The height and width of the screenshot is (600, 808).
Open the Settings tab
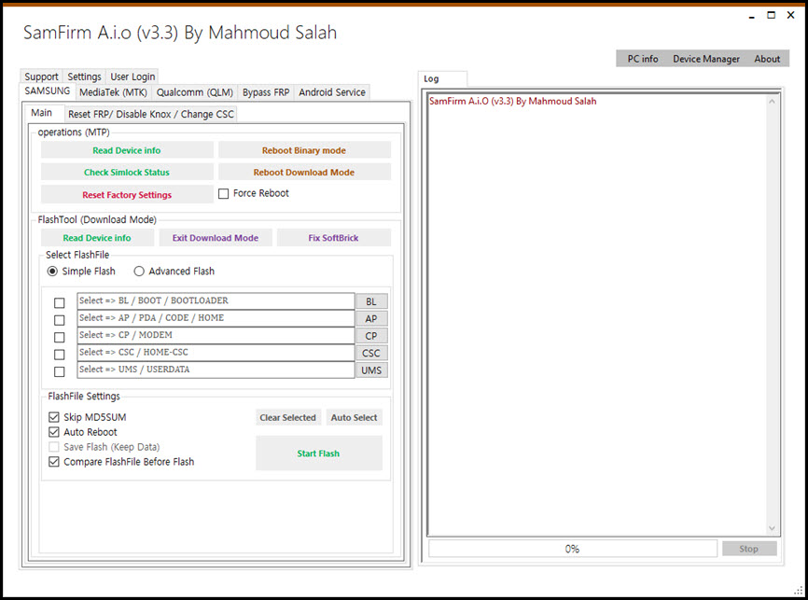[84, 77]
